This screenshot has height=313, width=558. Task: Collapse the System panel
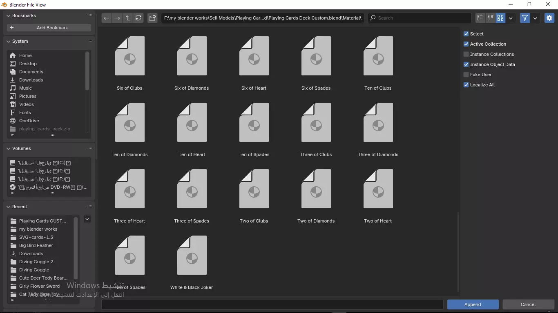[9, 41]
